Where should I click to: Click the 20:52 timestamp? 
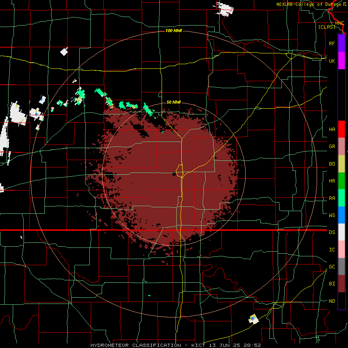(253, 345)
